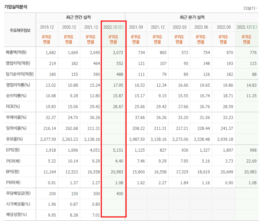Select reserve ratio value 2,077.59

(48, 139)
